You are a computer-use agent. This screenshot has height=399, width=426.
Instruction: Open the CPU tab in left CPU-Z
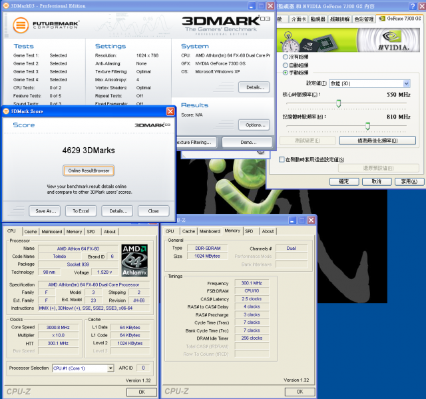click(12, 230)
